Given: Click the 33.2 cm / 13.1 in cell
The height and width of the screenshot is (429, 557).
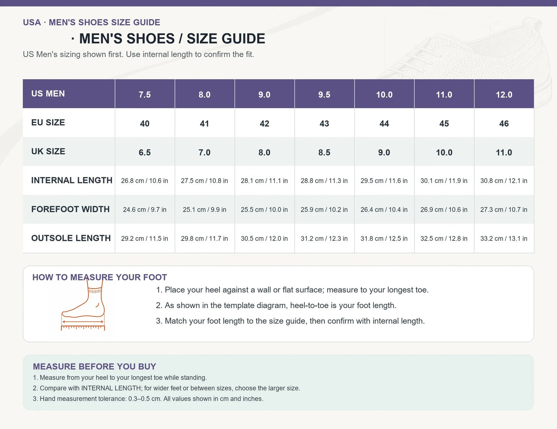Looking at the screenshot, I should [504, 239].
